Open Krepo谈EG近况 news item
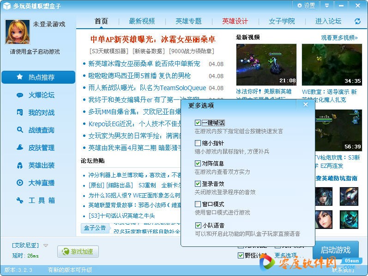This screenshot has width=368, height=276. (134, 123)
